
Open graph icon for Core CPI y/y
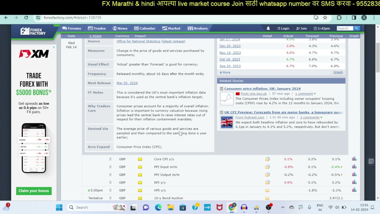pos(354,159)
